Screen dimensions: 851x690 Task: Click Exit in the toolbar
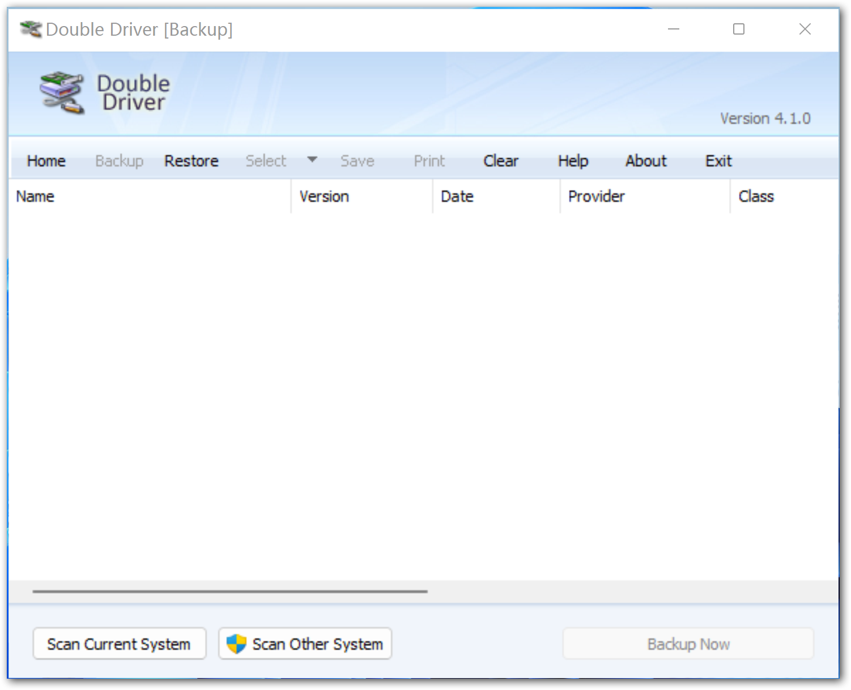tap(718, 161)
